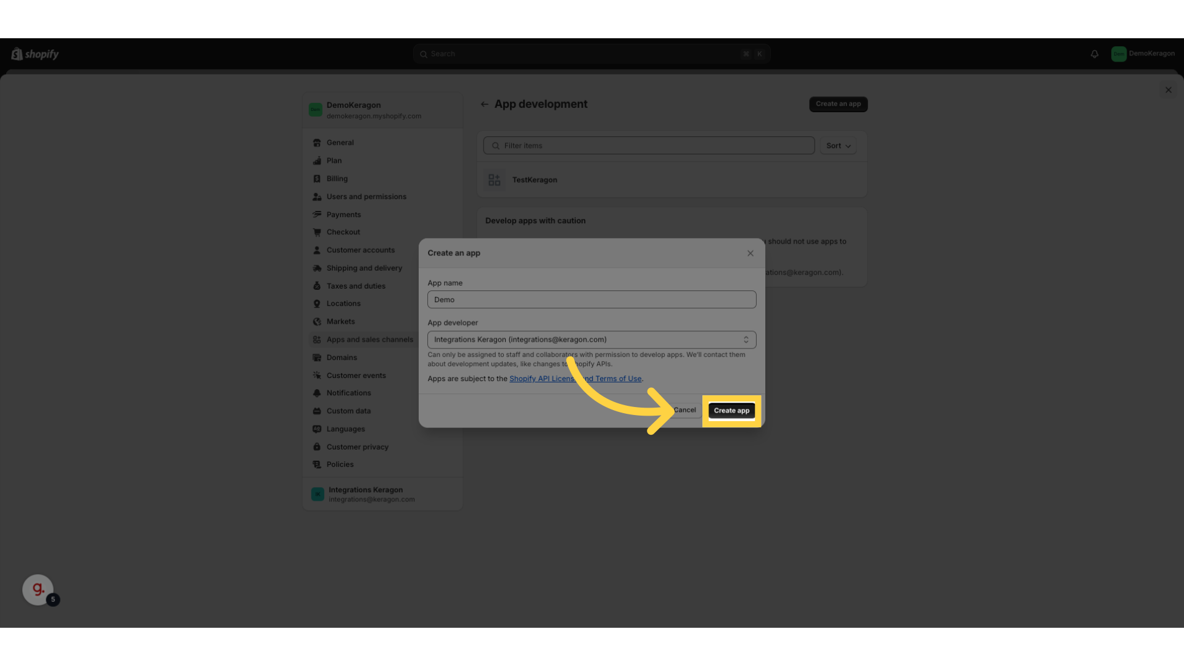
Task: Click the Notifications bell in sidebar
Action: click(317, 393)
